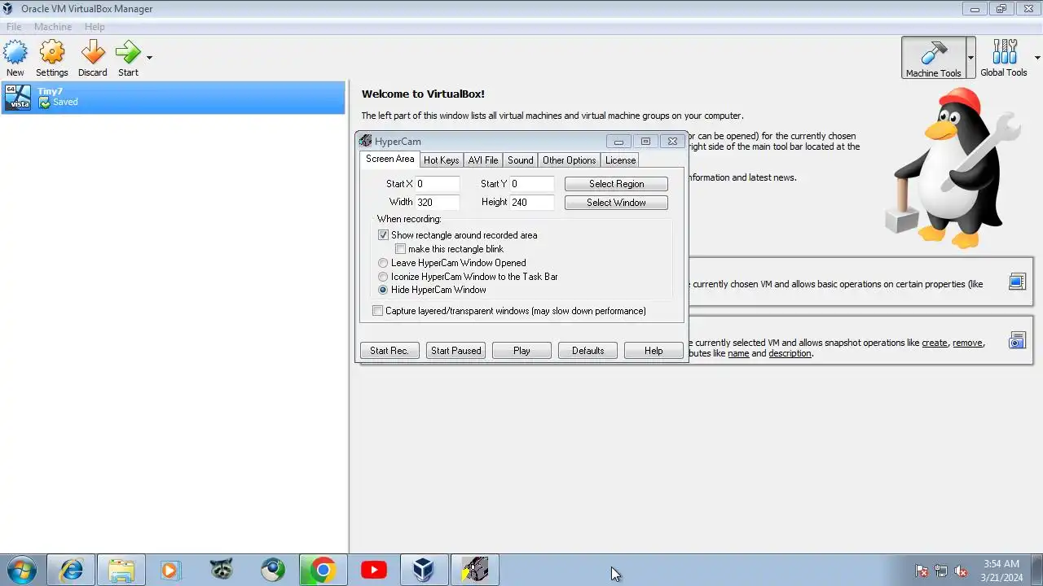Open the Windows Start menu orb
The image size is (1043, 586).
(20, 570)
